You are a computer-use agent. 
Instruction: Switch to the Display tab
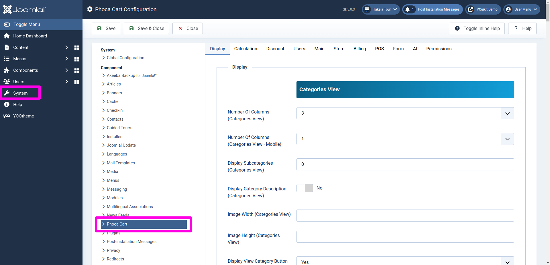click(x=217, y=49)
